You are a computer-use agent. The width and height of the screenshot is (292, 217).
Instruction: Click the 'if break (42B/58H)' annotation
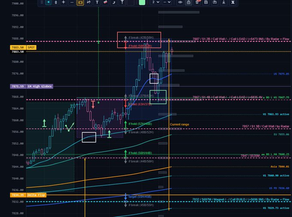click(141, 38)
